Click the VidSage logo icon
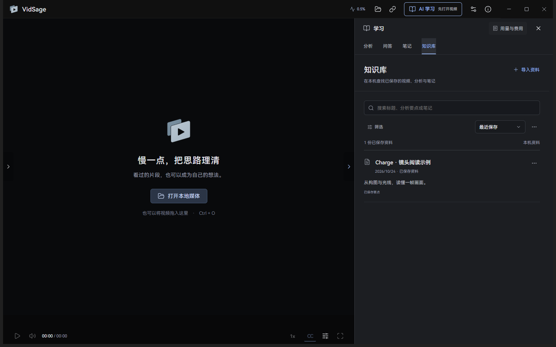Screen dimensions: 556x347 tap(14, 9)
